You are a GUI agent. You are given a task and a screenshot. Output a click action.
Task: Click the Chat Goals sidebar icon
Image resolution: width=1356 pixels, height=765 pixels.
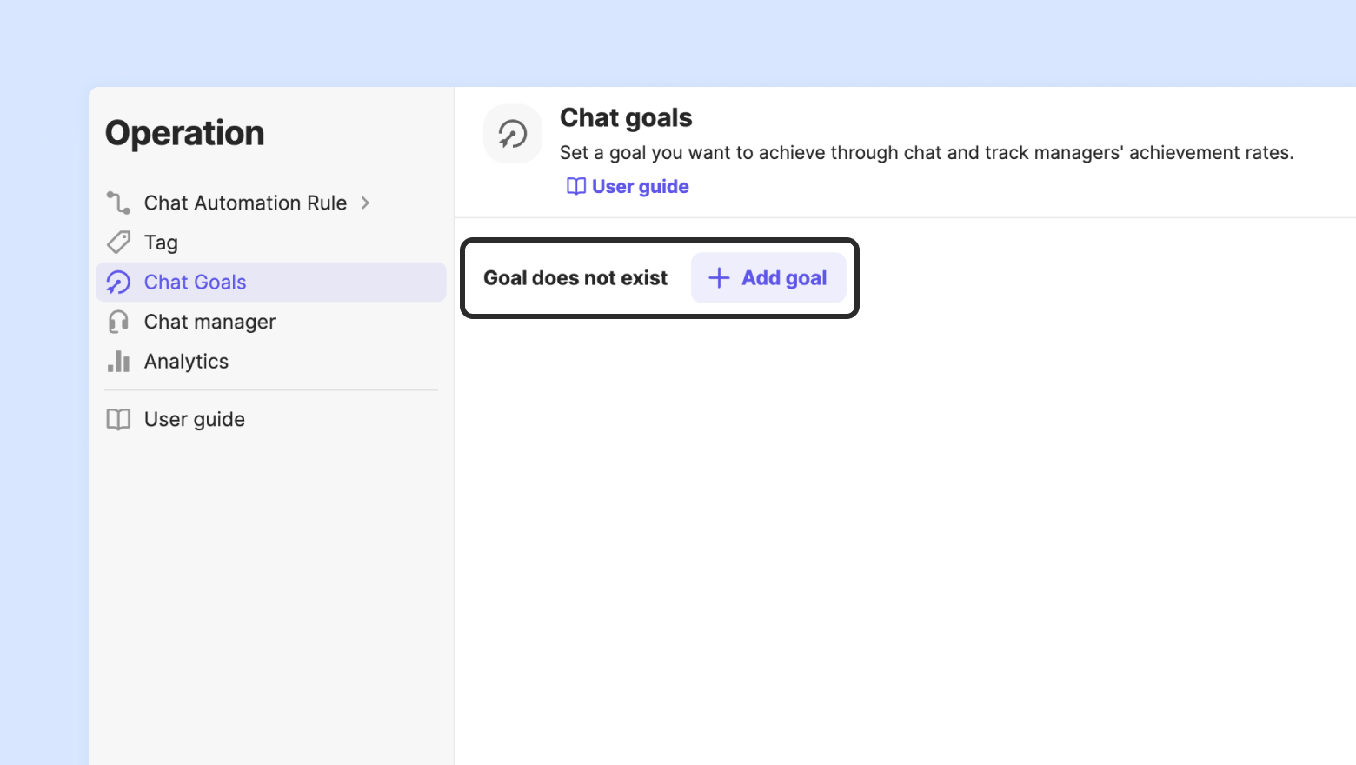point(118,283)
